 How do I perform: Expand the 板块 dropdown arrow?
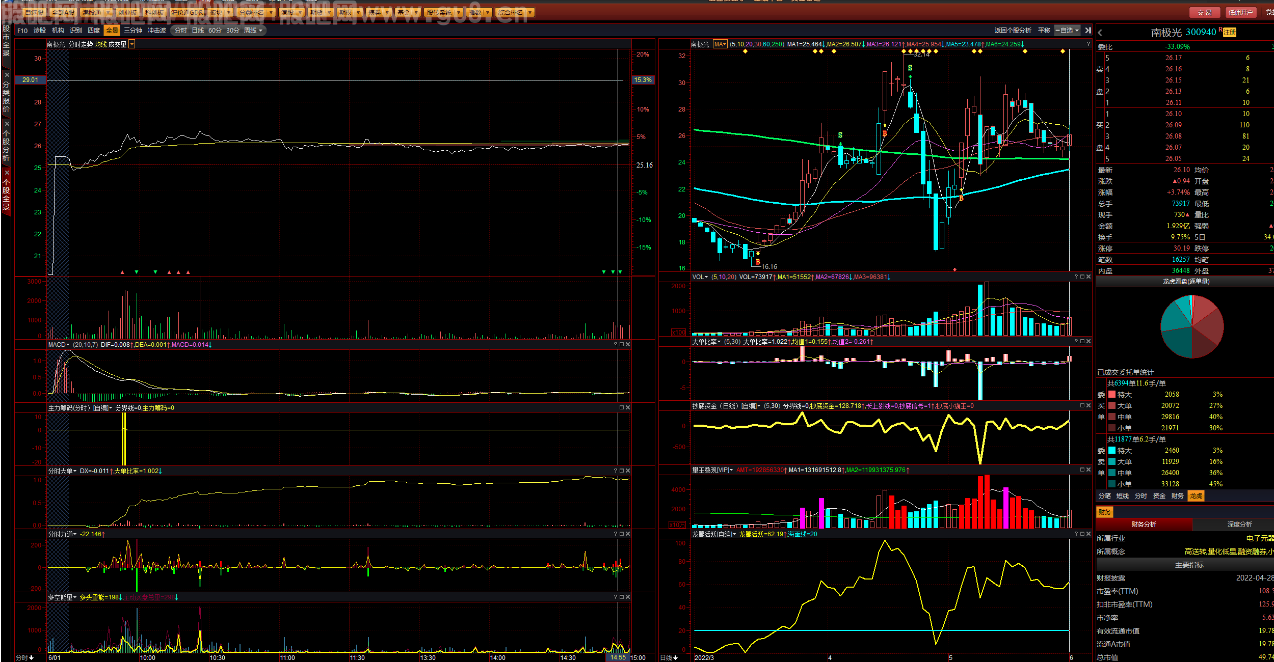click(x=229, y=12)
